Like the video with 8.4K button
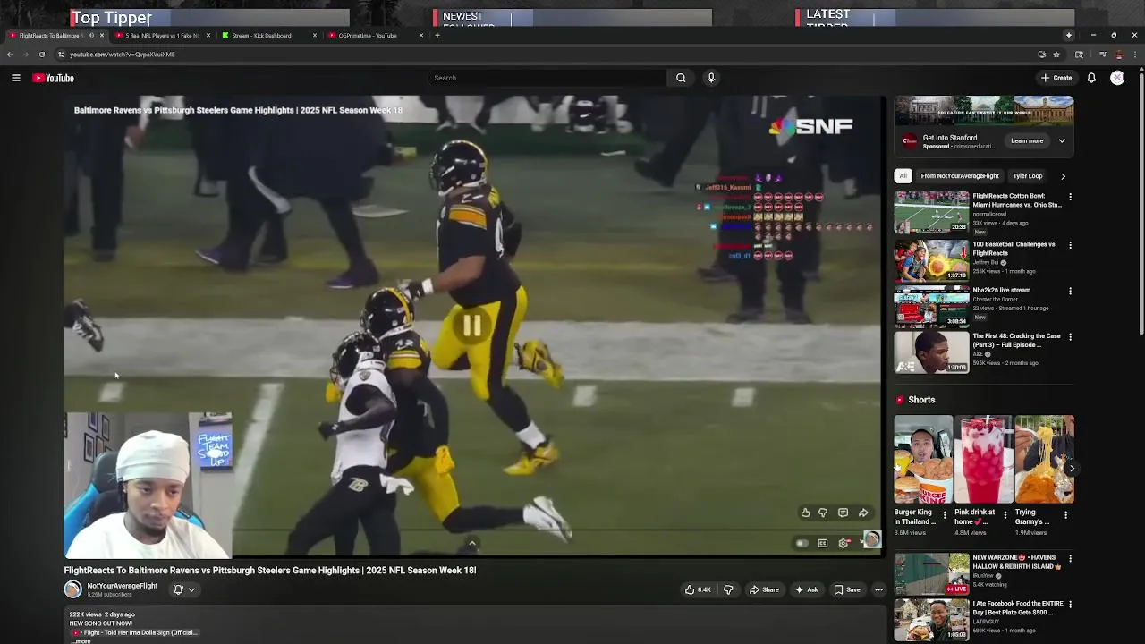1145x644 pixels. (698, 589)
